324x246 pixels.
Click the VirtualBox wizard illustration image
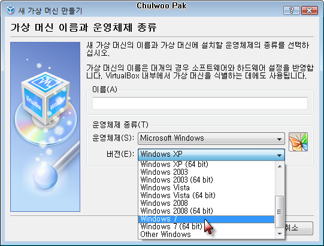(46, 127)
